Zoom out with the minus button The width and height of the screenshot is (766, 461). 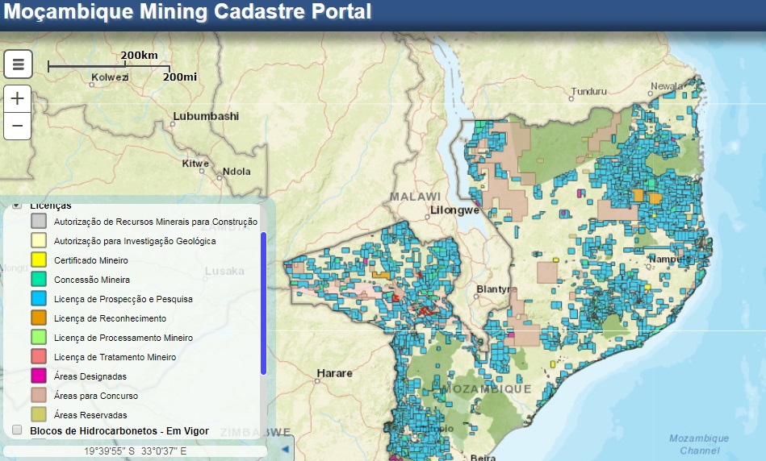18,127
